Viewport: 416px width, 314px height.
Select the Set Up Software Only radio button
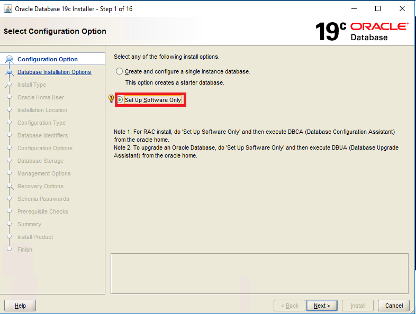[120, 100]
